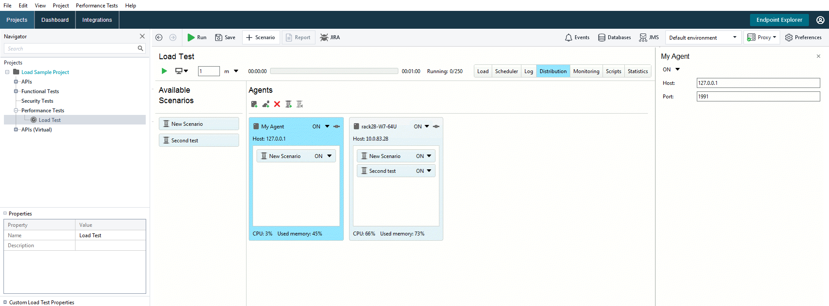829x306 pixels.
Task: Select Second test in Available Scenarios
Action: (x=199, y=140)
